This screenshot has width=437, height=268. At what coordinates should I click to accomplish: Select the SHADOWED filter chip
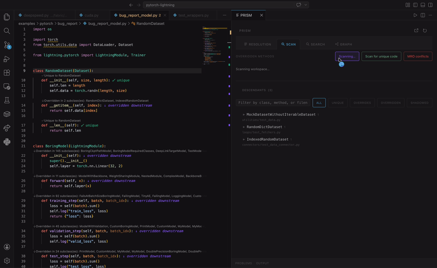[x=419, y=103]
